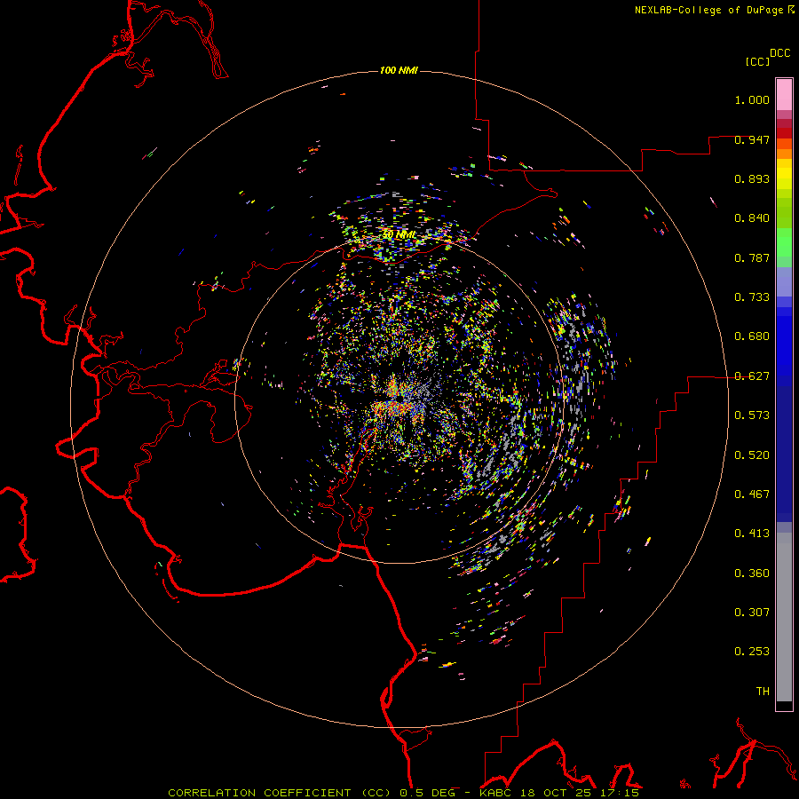Click the 0.360 color scale value
Screen dimensions: 799x799
coord(752,574)
